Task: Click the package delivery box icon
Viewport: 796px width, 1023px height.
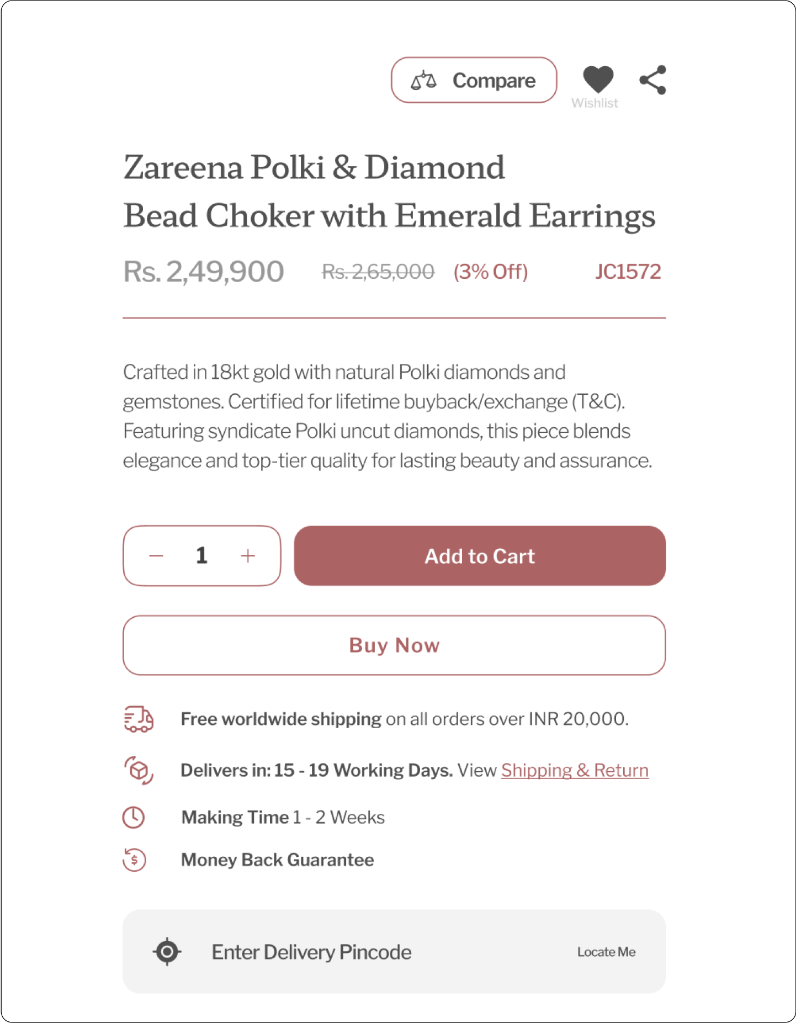Action: (138, 770)
